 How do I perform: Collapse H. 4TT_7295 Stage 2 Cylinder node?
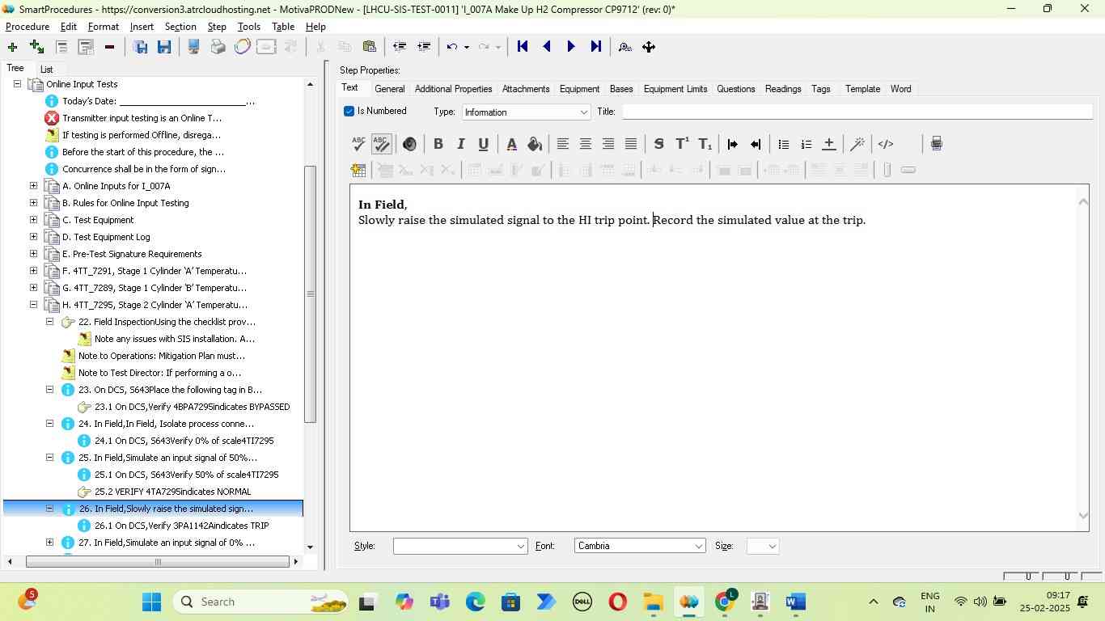click(33, 305)
